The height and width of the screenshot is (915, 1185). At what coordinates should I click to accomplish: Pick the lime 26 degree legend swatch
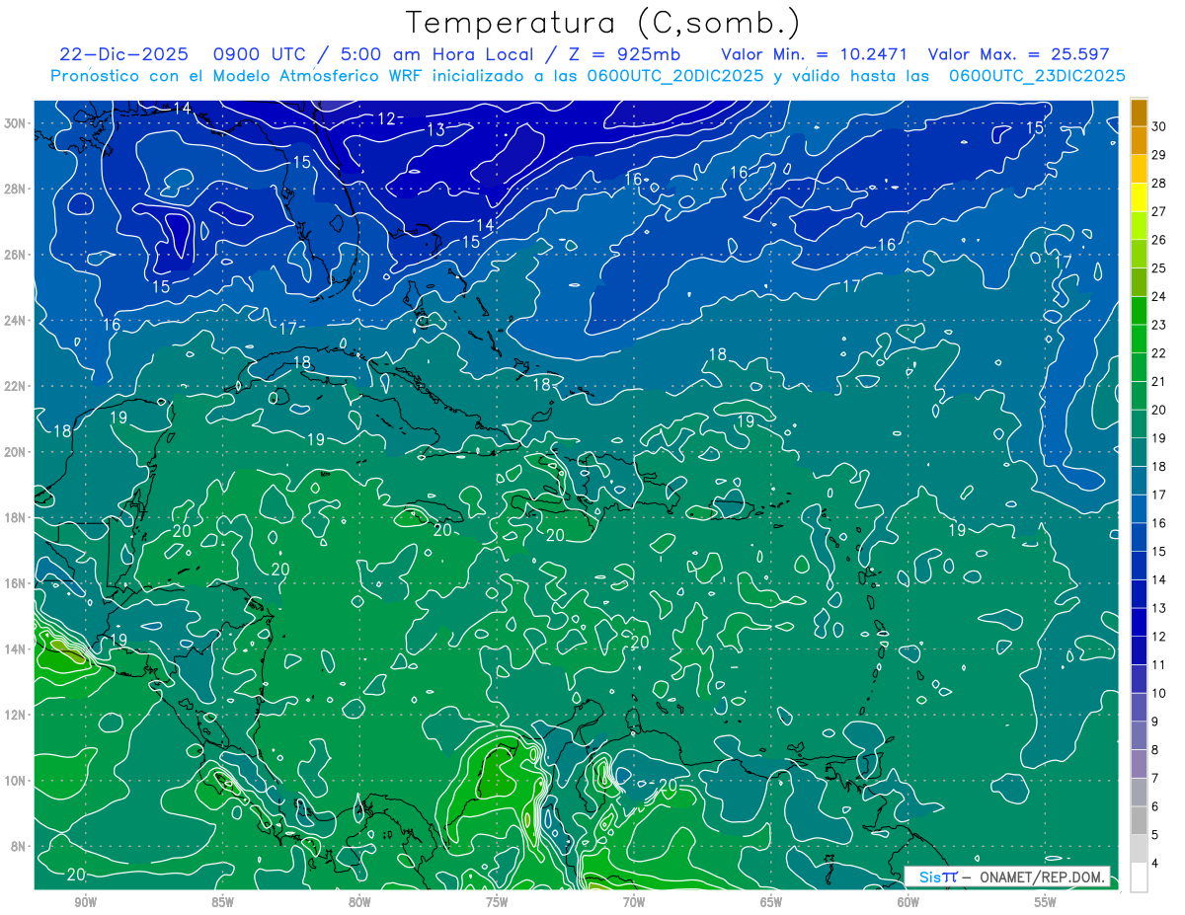click(x=1139, y=226)
